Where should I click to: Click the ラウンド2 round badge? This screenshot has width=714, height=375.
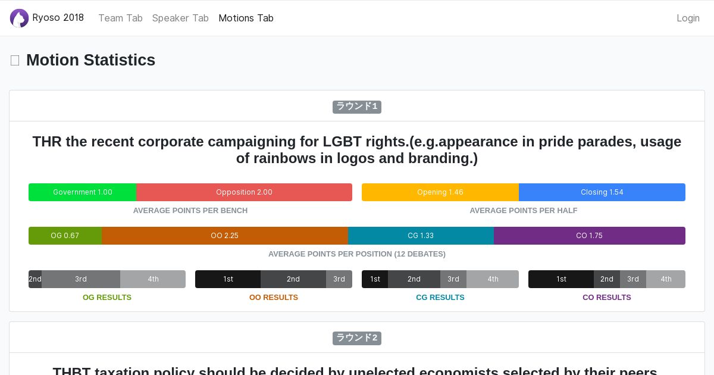(356, 338)
